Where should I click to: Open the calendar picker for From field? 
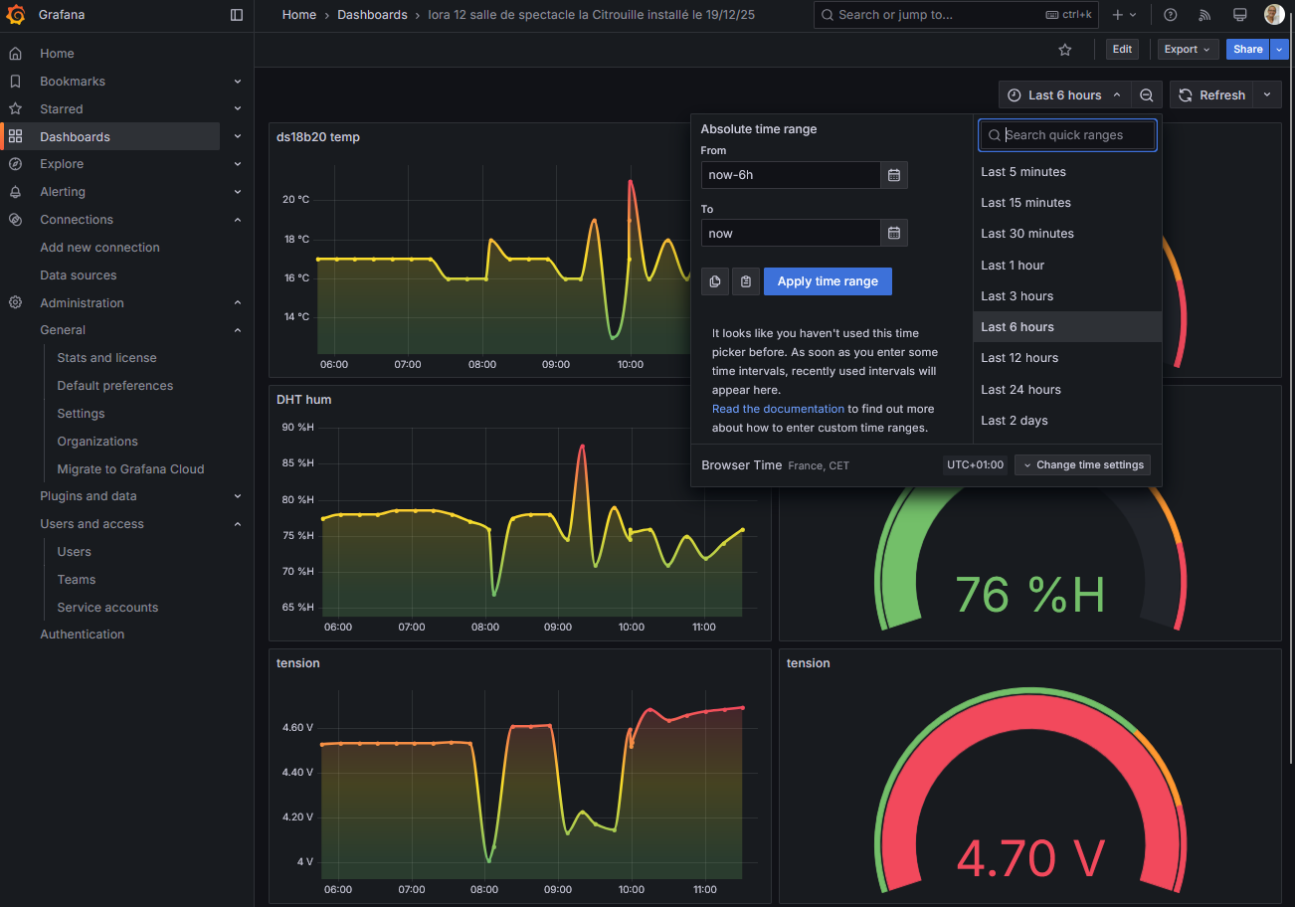(894, 175)
